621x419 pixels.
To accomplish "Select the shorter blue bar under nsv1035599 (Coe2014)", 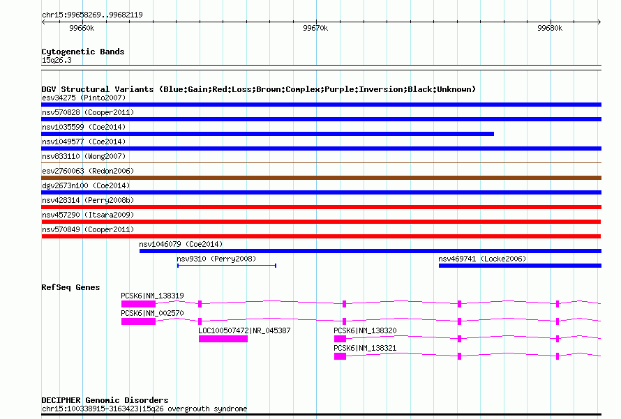I will pyautogui.click(x=268, y=134).
